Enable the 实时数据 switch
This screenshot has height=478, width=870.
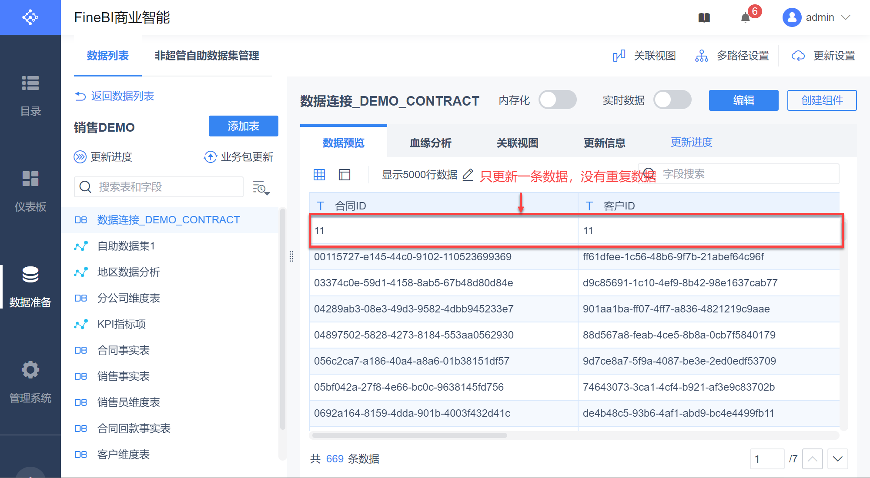click(x=672, y=100)
